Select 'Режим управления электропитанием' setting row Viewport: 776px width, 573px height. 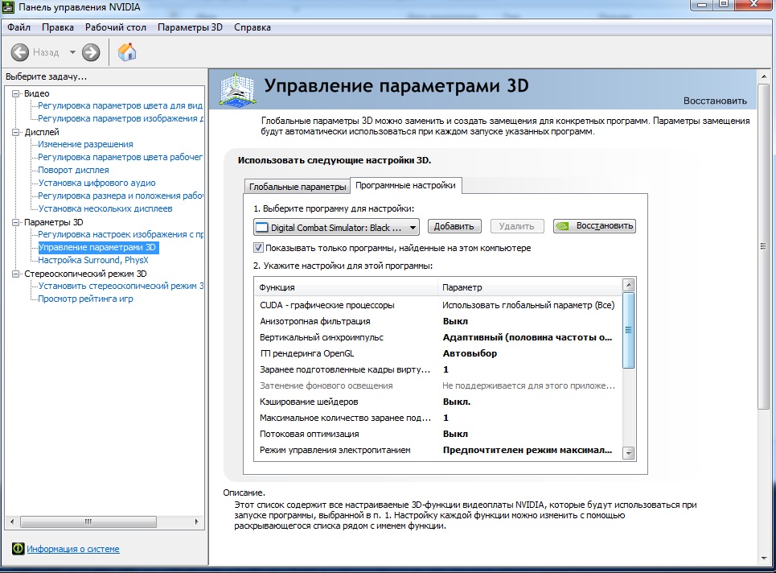pos(437,450)
